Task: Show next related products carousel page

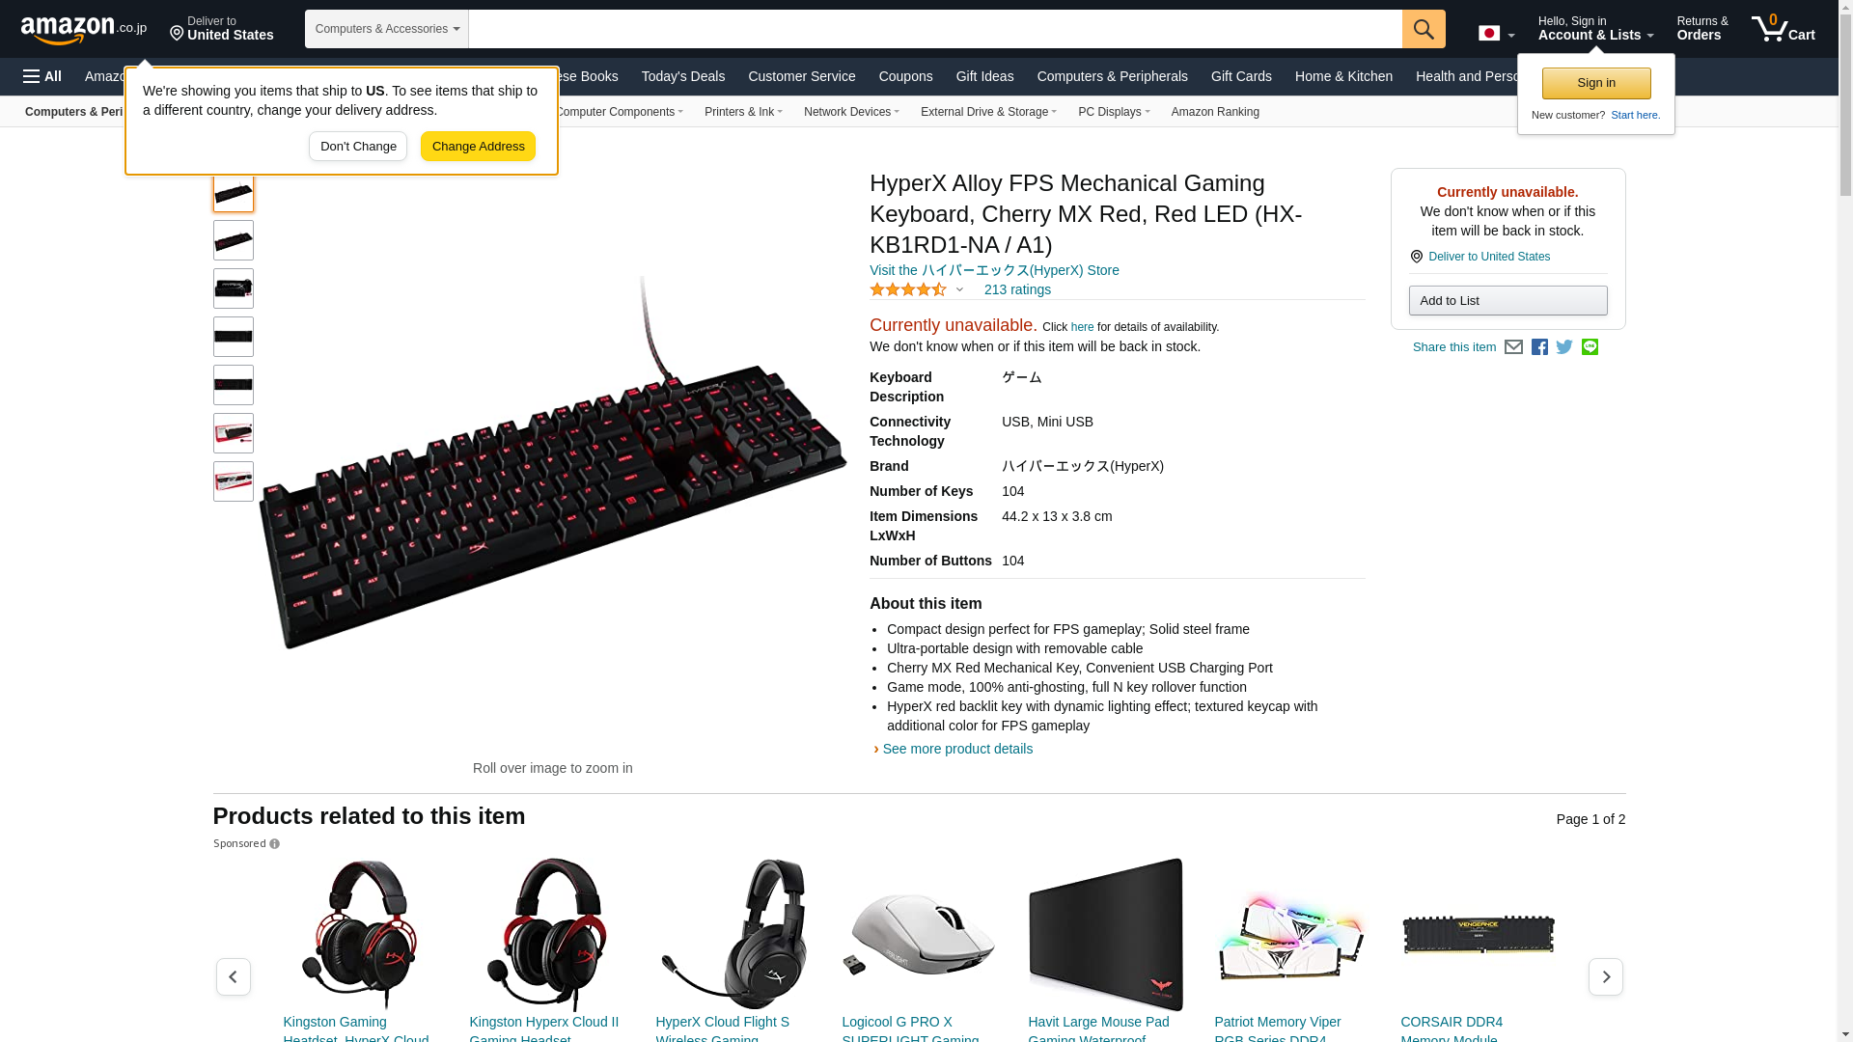Action: tap(1606, 976)
